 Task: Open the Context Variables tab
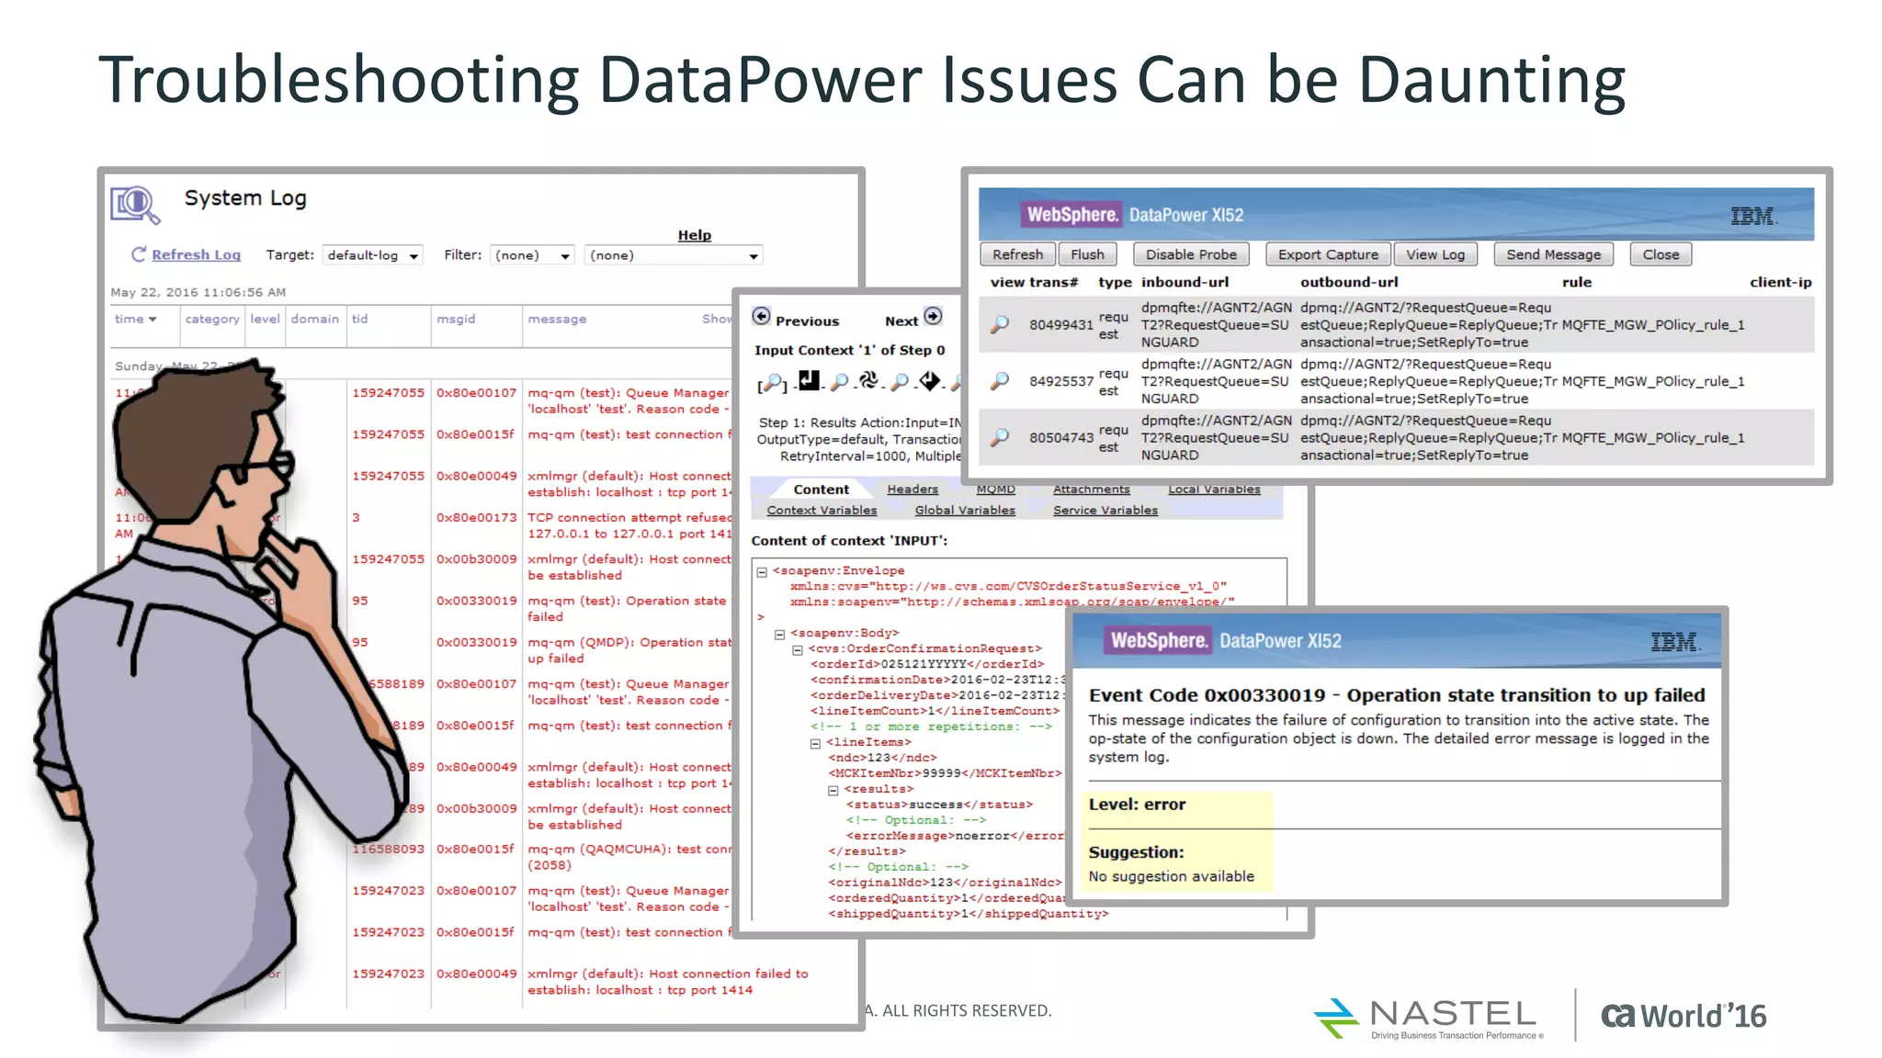click(822, 511)
